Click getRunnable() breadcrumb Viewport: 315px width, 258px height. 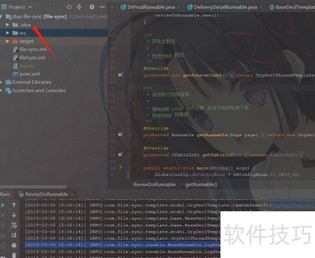201,185
